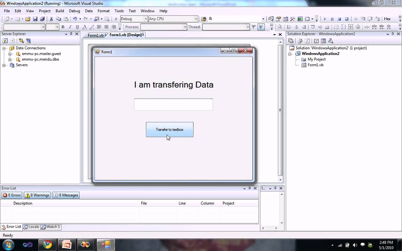Click the Connect to Database icon in Server Explorer
Screen dimensions: 402x251
pos(21,41)
